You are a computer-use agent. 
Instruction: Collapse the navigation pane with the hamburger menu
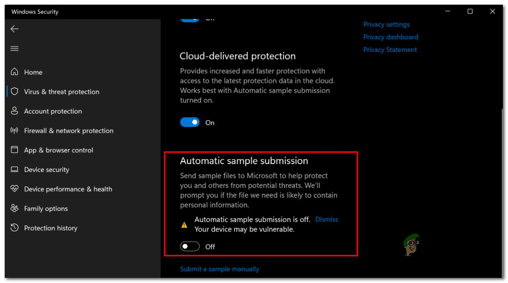14,48
